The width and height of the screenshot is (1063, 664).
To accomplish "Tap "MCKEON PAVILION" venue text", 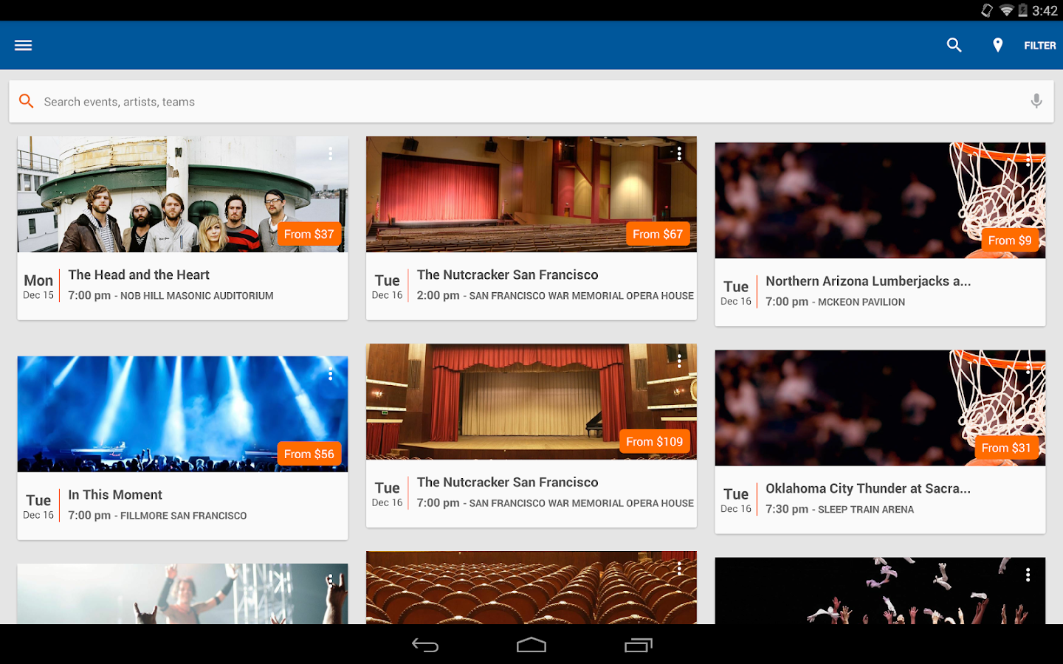I will pos(861,302).
